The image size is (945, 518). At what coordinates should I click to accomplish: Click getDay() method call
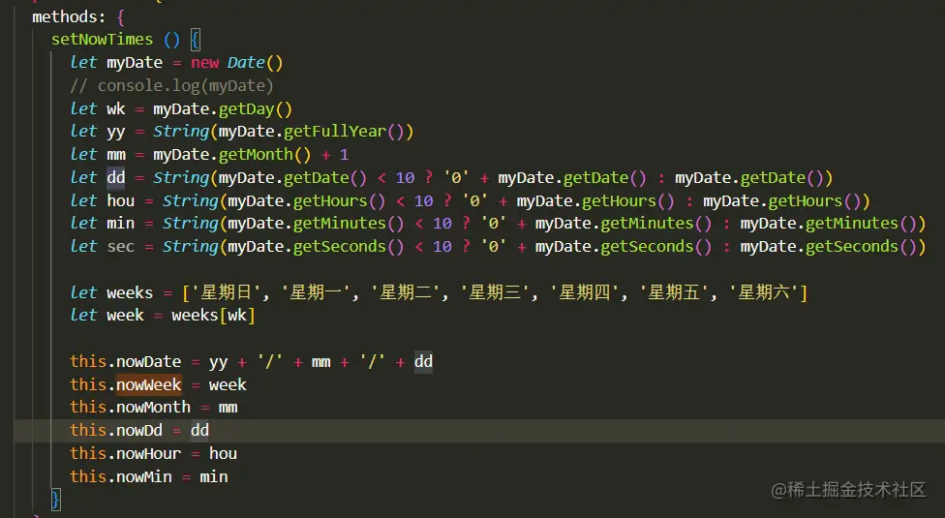(x=256, y=109)
